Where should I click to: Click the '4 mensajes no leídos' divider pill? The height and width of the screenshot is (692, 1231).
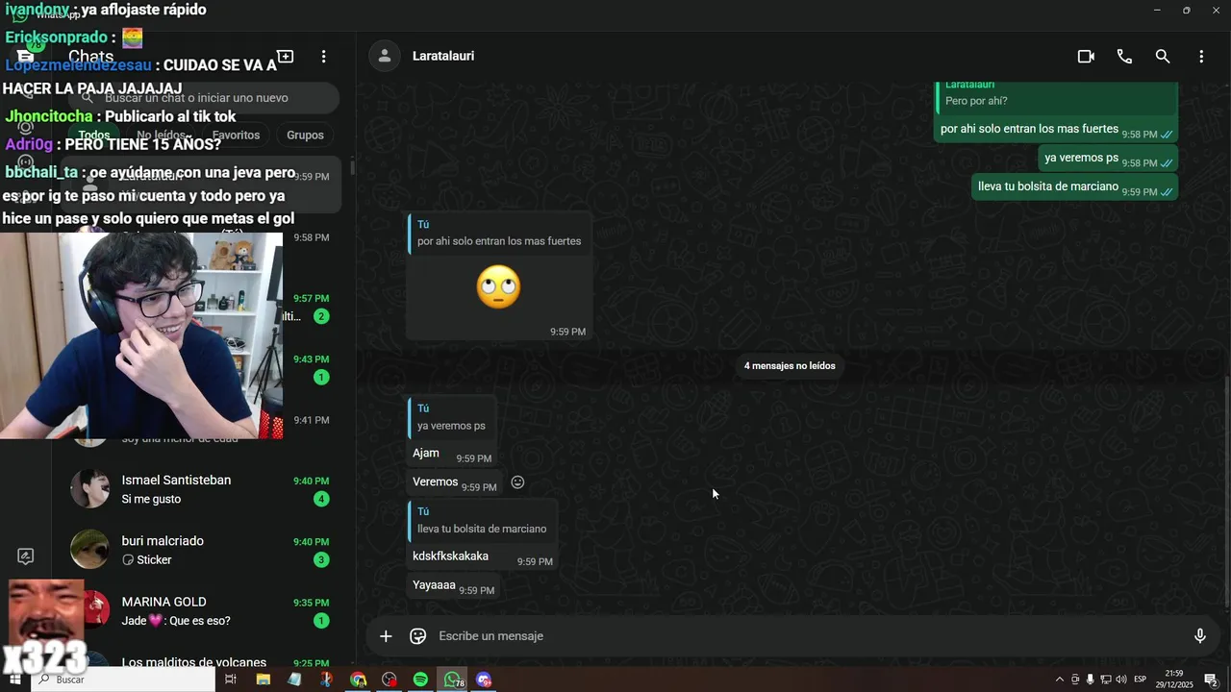click(790, 366)
